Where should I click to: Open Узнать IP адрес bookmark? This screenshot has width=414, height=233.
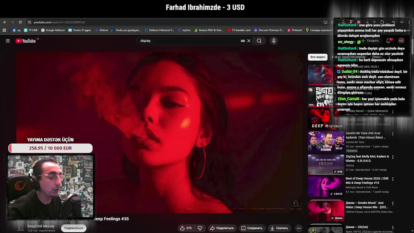point(80,30)
